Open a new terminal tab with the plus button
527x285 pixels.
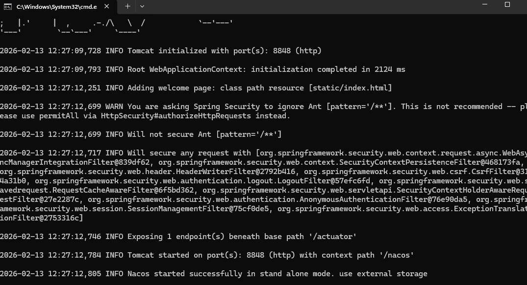[127, 6]
